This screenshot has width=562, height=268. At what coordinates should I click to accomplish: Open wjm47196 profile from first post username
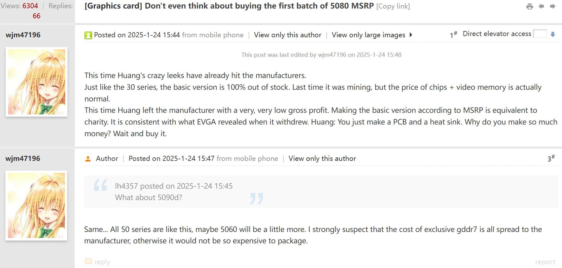coord(23,35)
